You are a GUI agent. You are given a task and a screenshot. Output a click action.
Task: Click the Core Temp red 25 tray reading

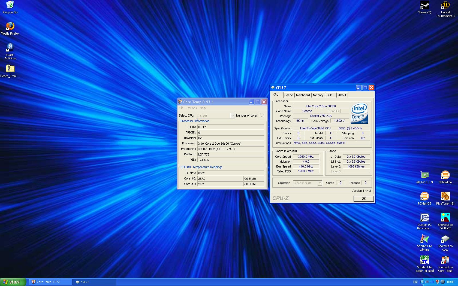pos(427,282)
